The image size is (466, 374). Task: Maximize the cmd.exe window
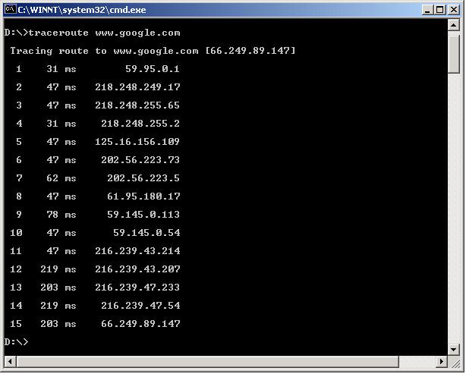440,10
